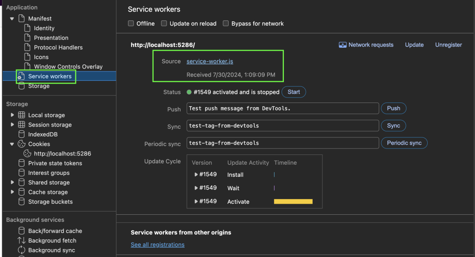Screen dimensions: 475x257
Task: Click the Periodic sync tag input field
Action: 282,143
